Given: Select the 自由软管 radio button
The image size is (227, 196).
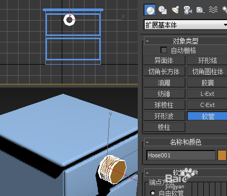Looking at the screenshot, I should pos(153,193).
